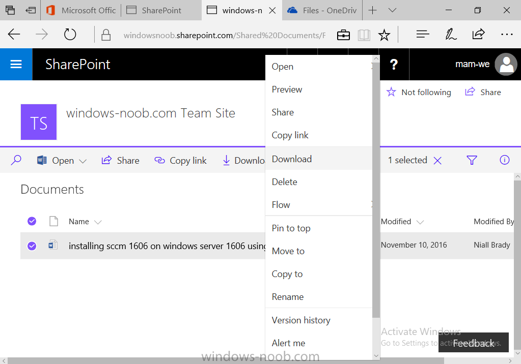The width and height of the screenshot is (521, 364).
Task: Switch to the SharePoint browser tab
Action: pyautogui.click(x=161, y=10)
